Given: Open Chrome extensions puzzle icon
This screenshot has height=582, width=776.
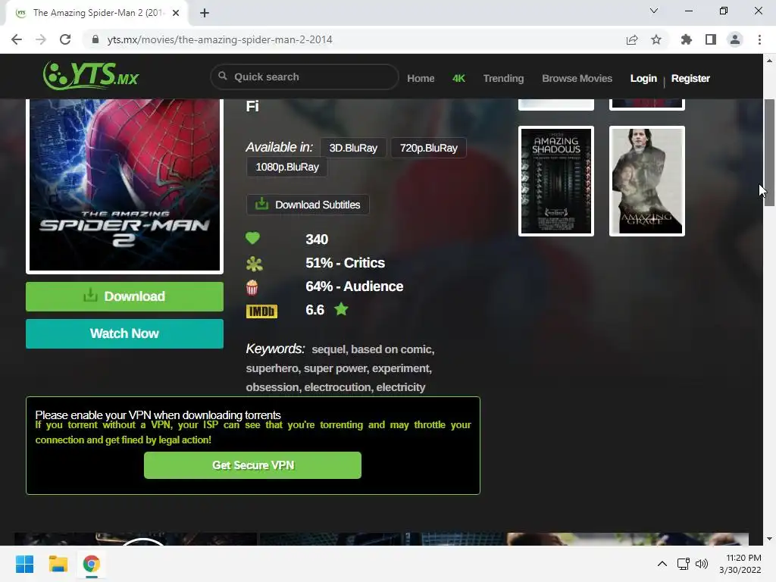Looking at the screenshot, I should click(687, 39).
